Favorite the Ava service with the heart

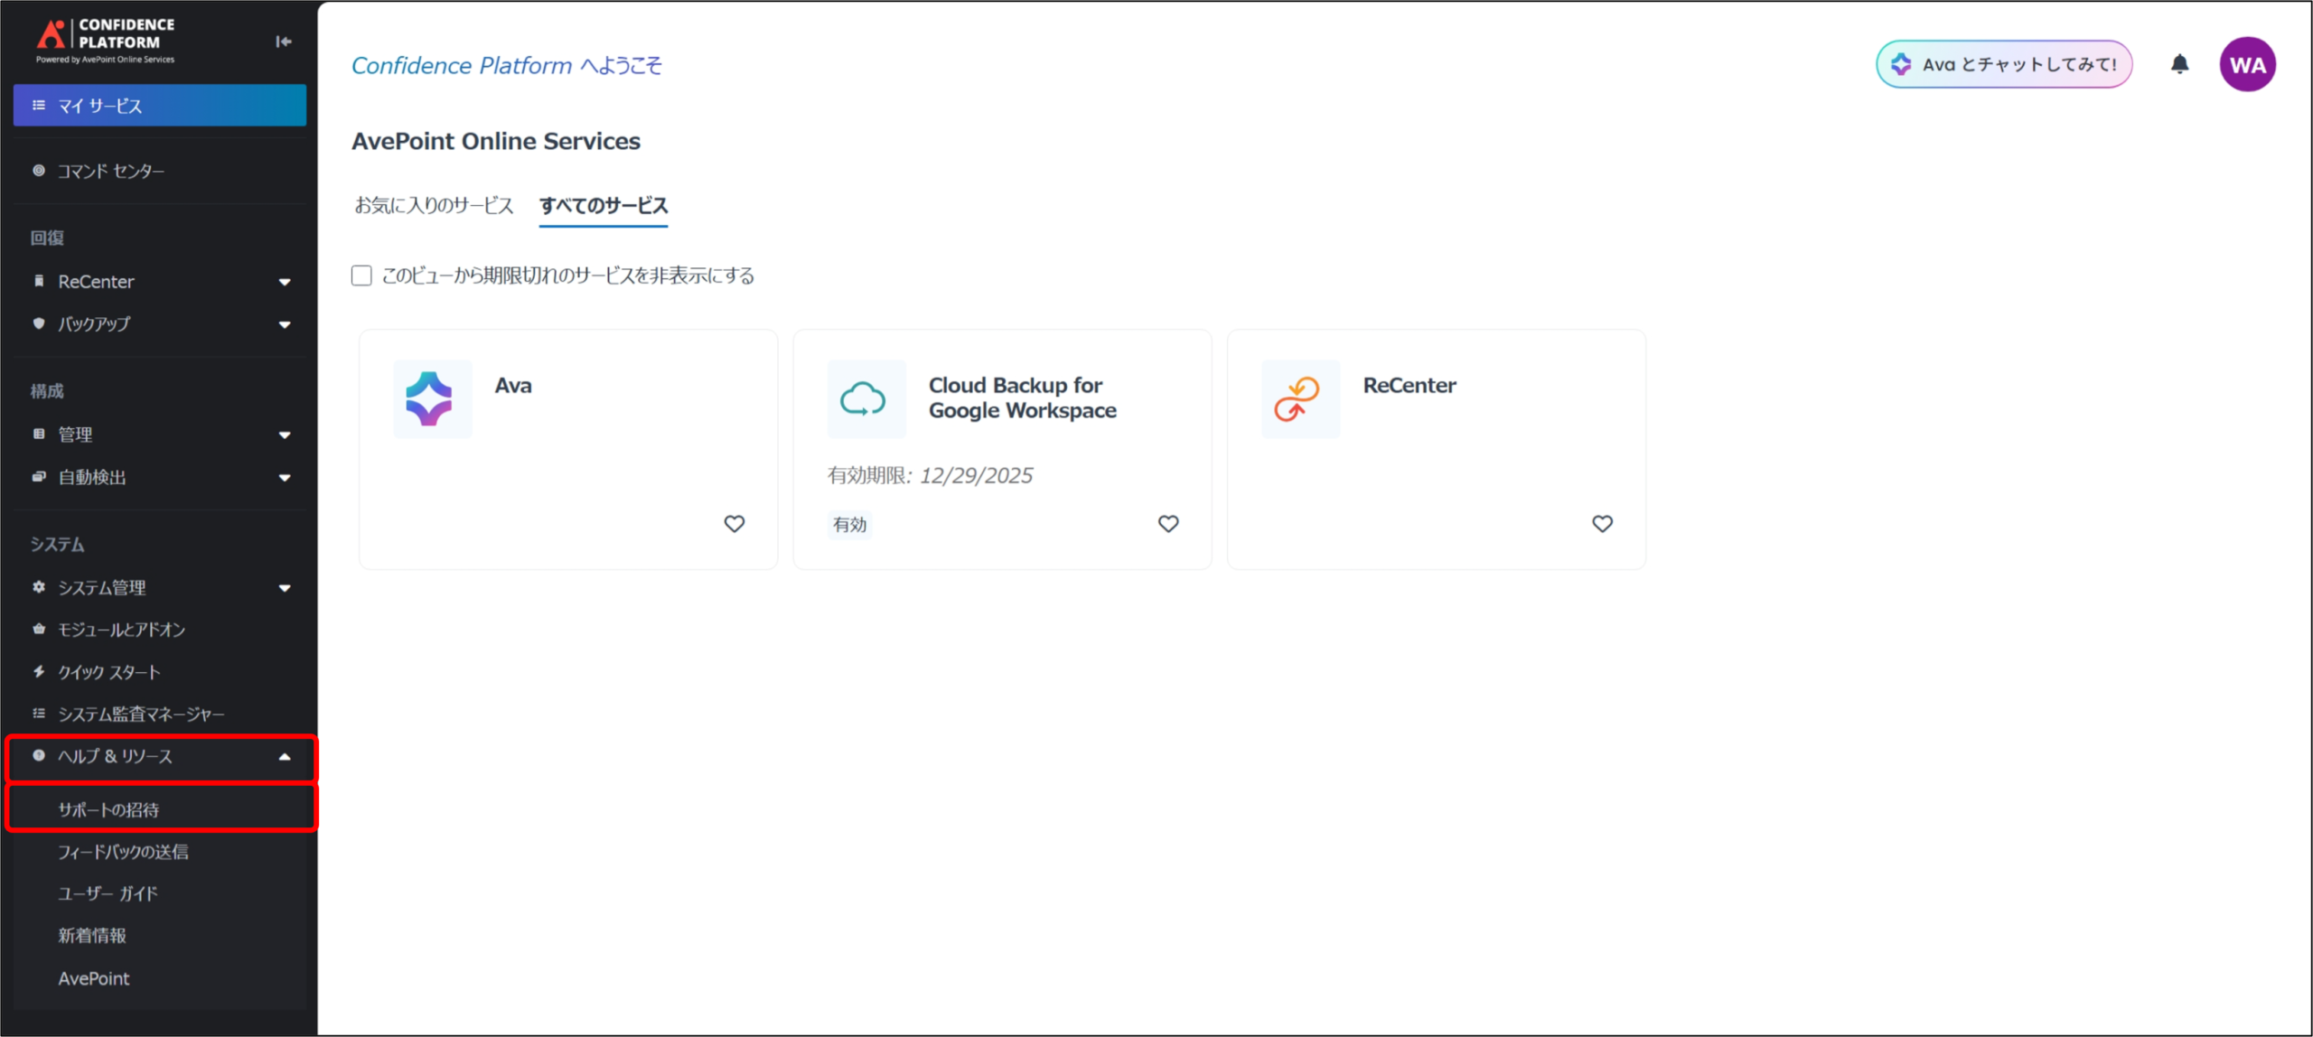(734, 524)
